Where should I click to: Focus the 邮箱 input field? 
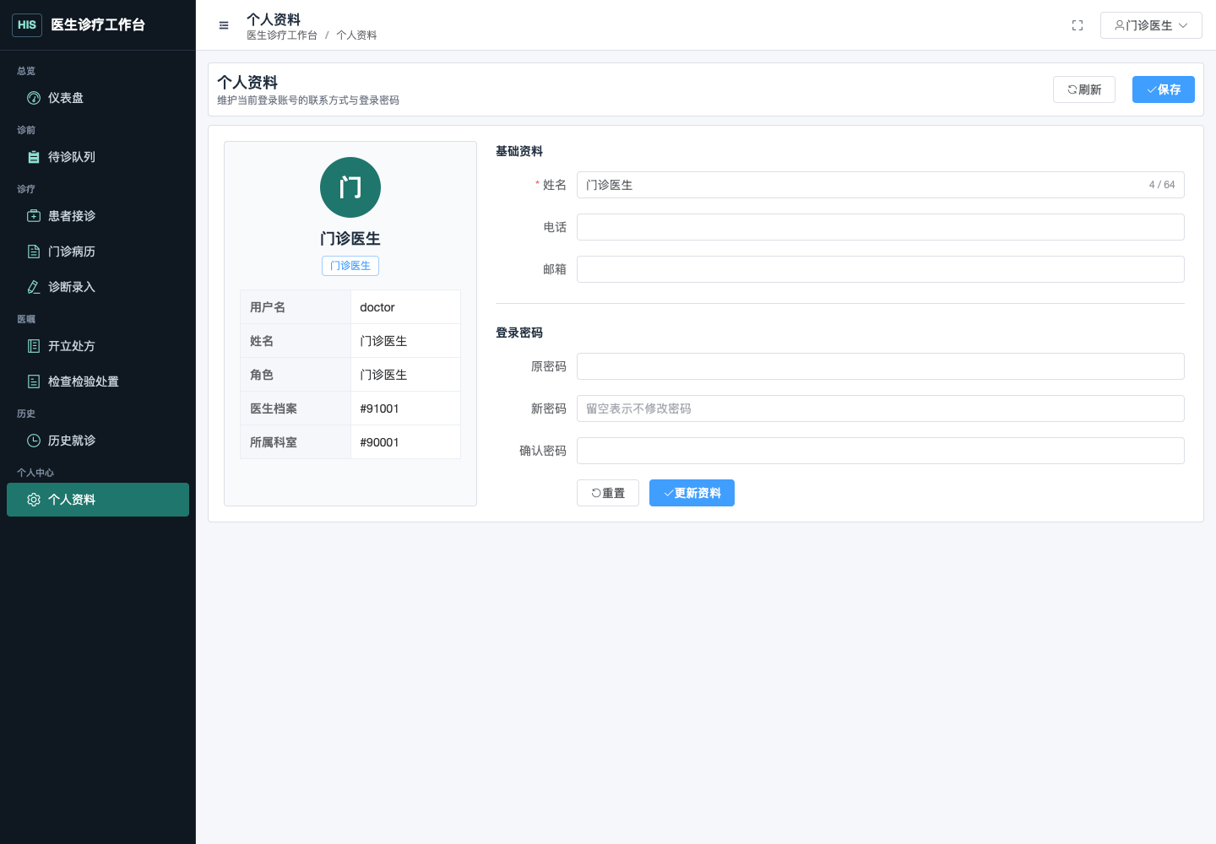pyautogui.click(x=881, y=269)
